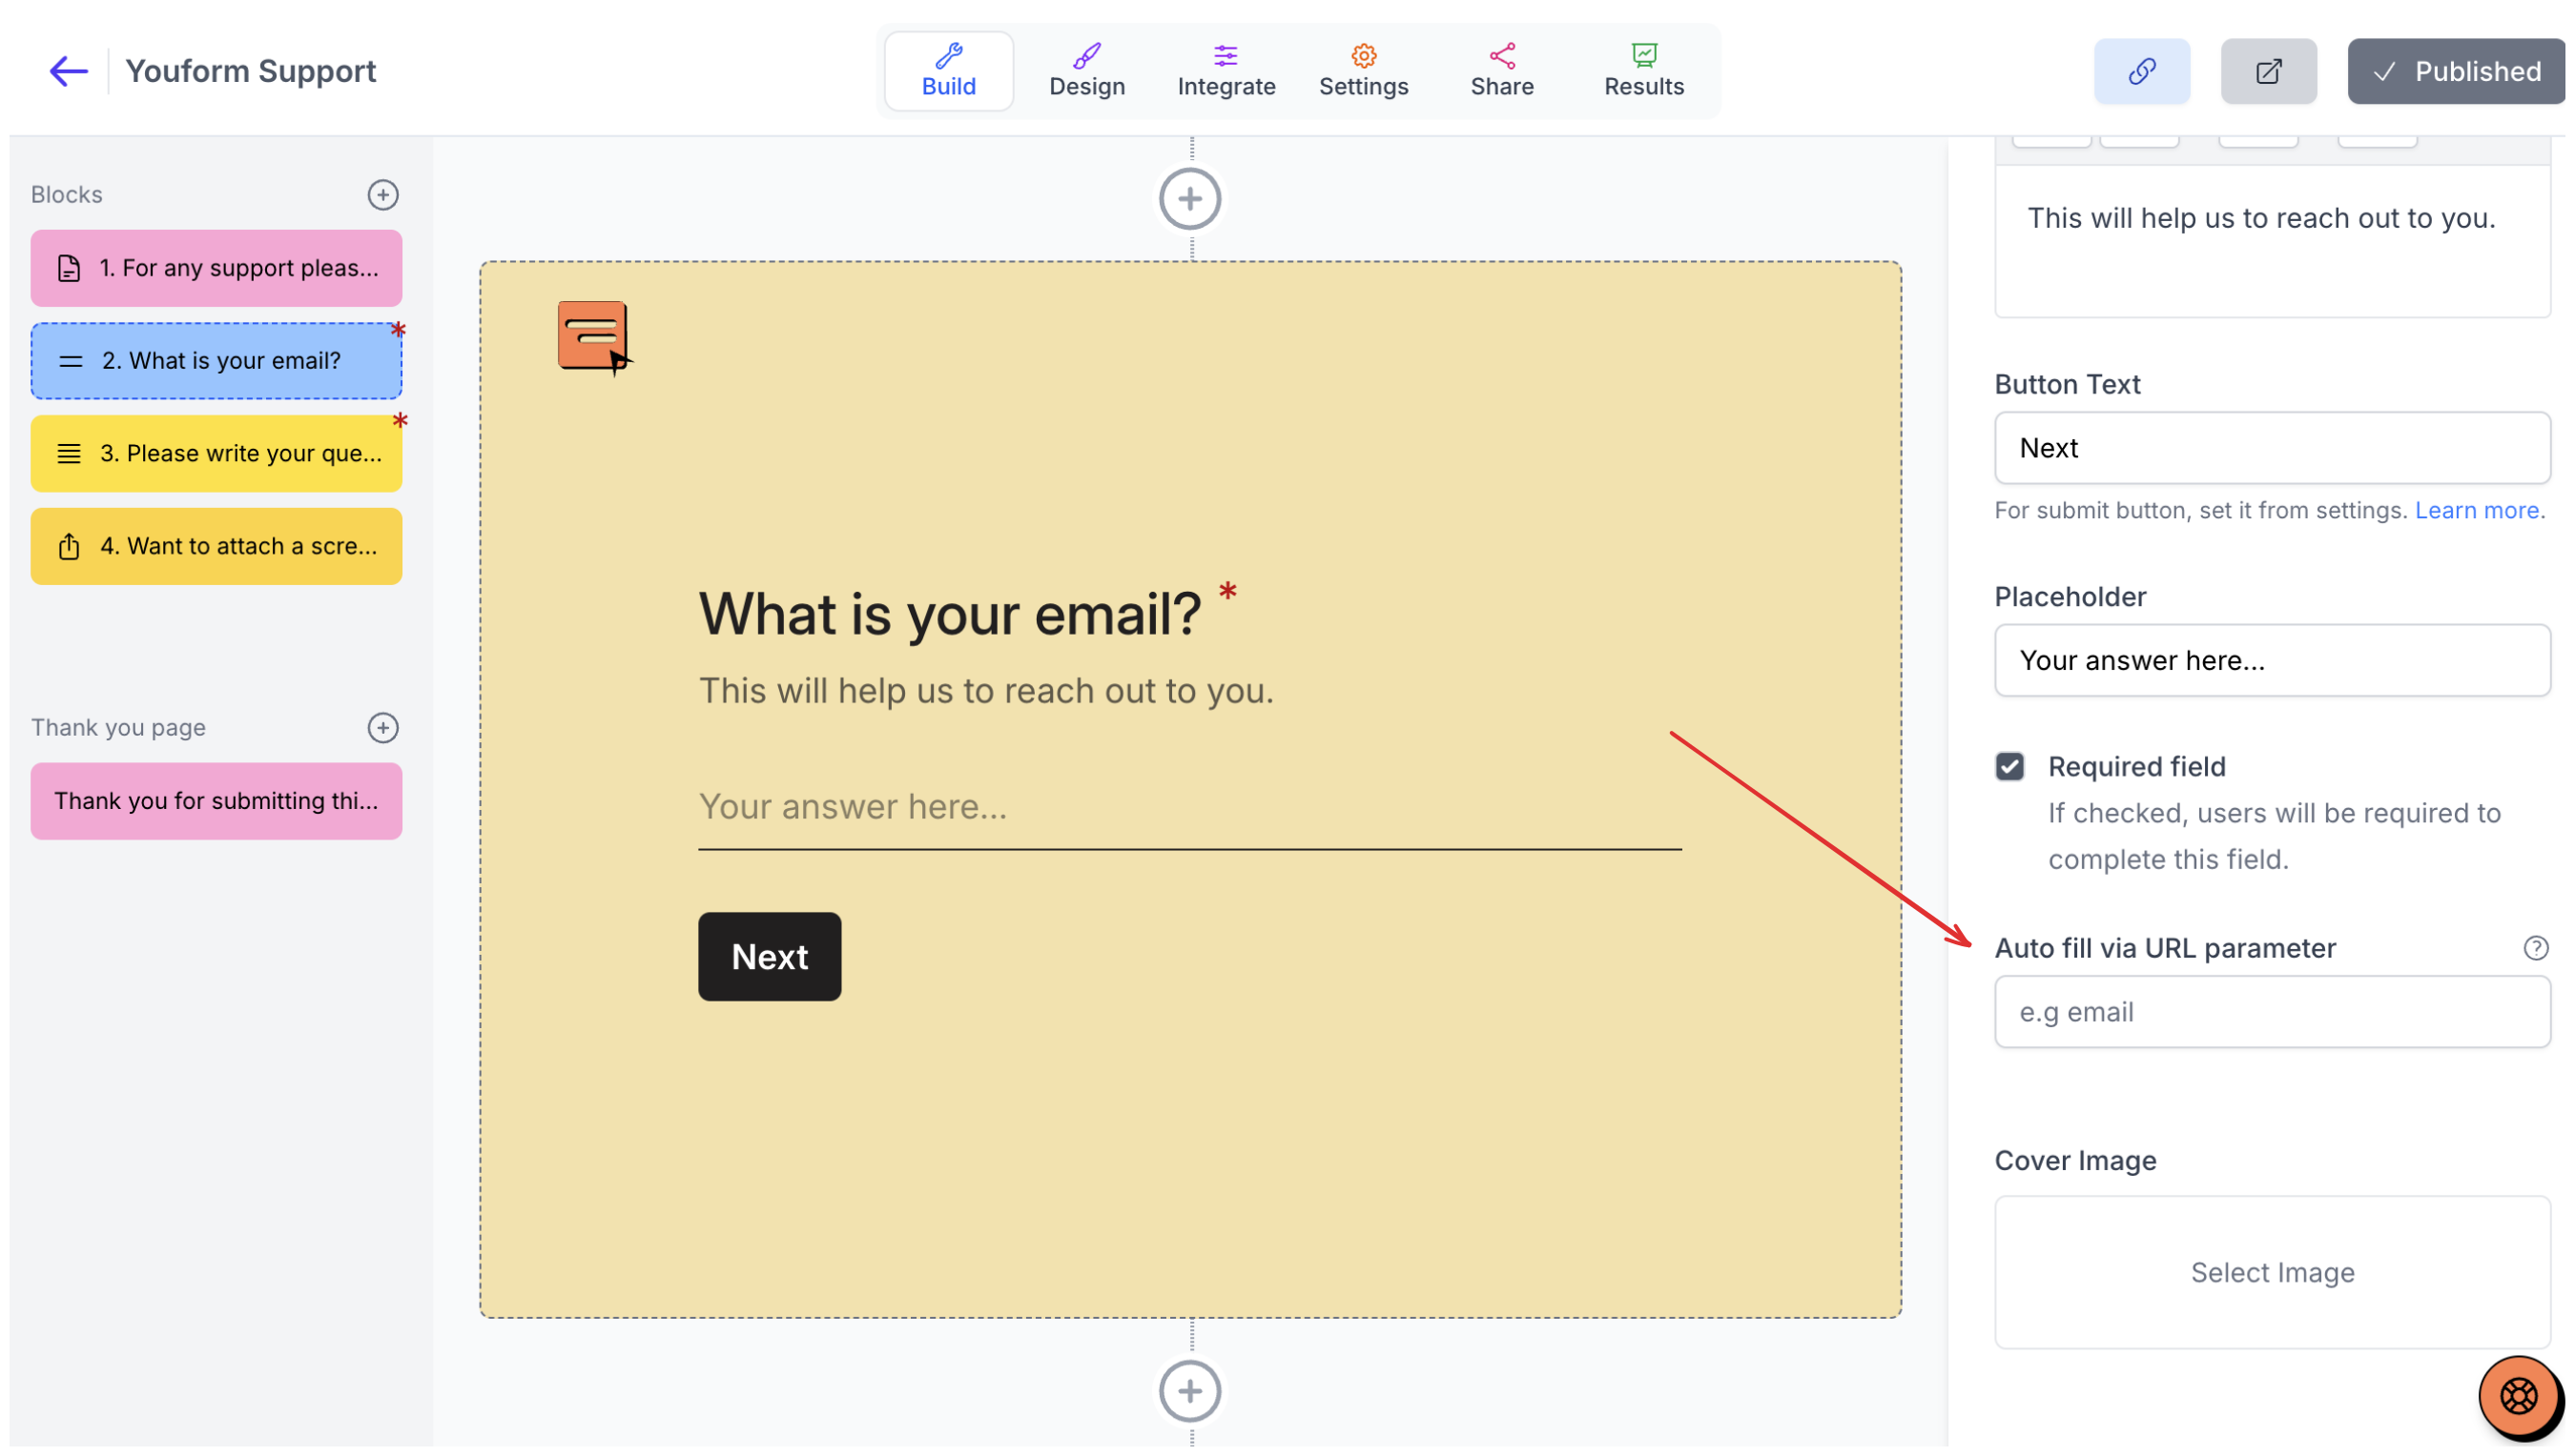Click the long text icon on block 3
The image size is (2575, 1456).
point(69,454)
